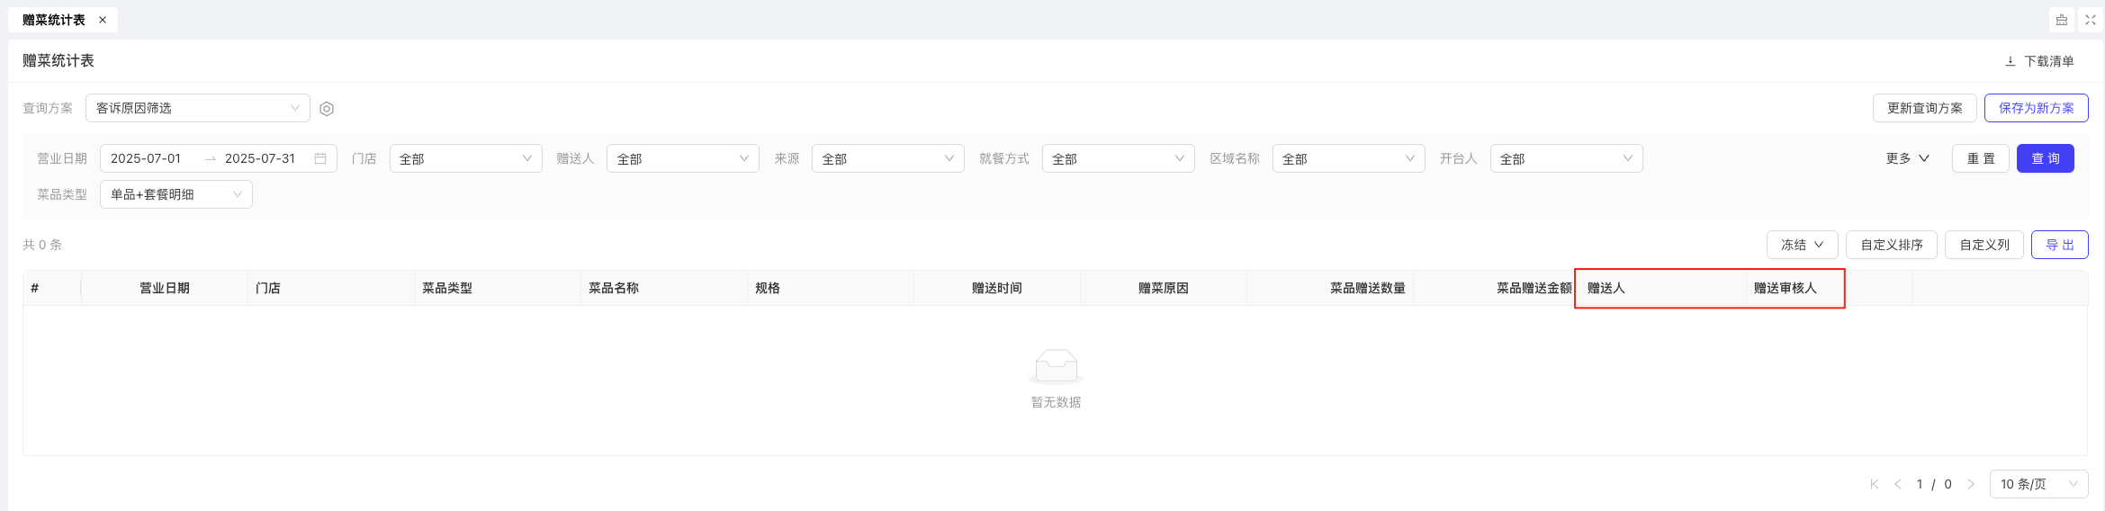2105x511 pixels.
Task: Open the 查询方案 dropdown
Action: (x=198, y=108)
